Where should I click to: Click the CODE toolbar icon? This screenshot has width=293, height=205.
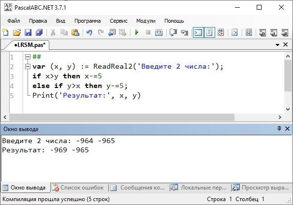249,32
